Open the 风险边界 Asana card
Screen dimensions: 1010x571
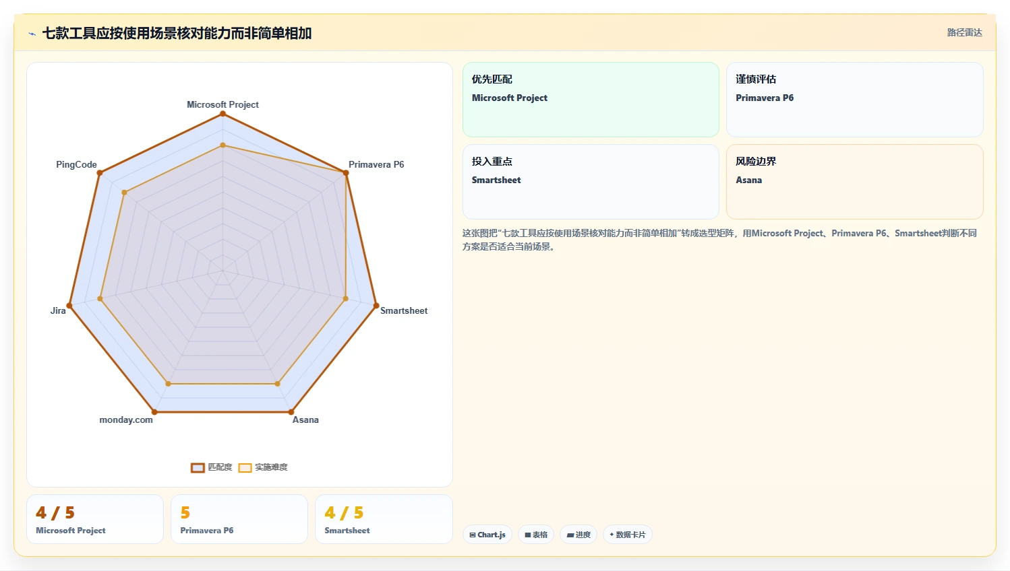click(x=854, y=182)
